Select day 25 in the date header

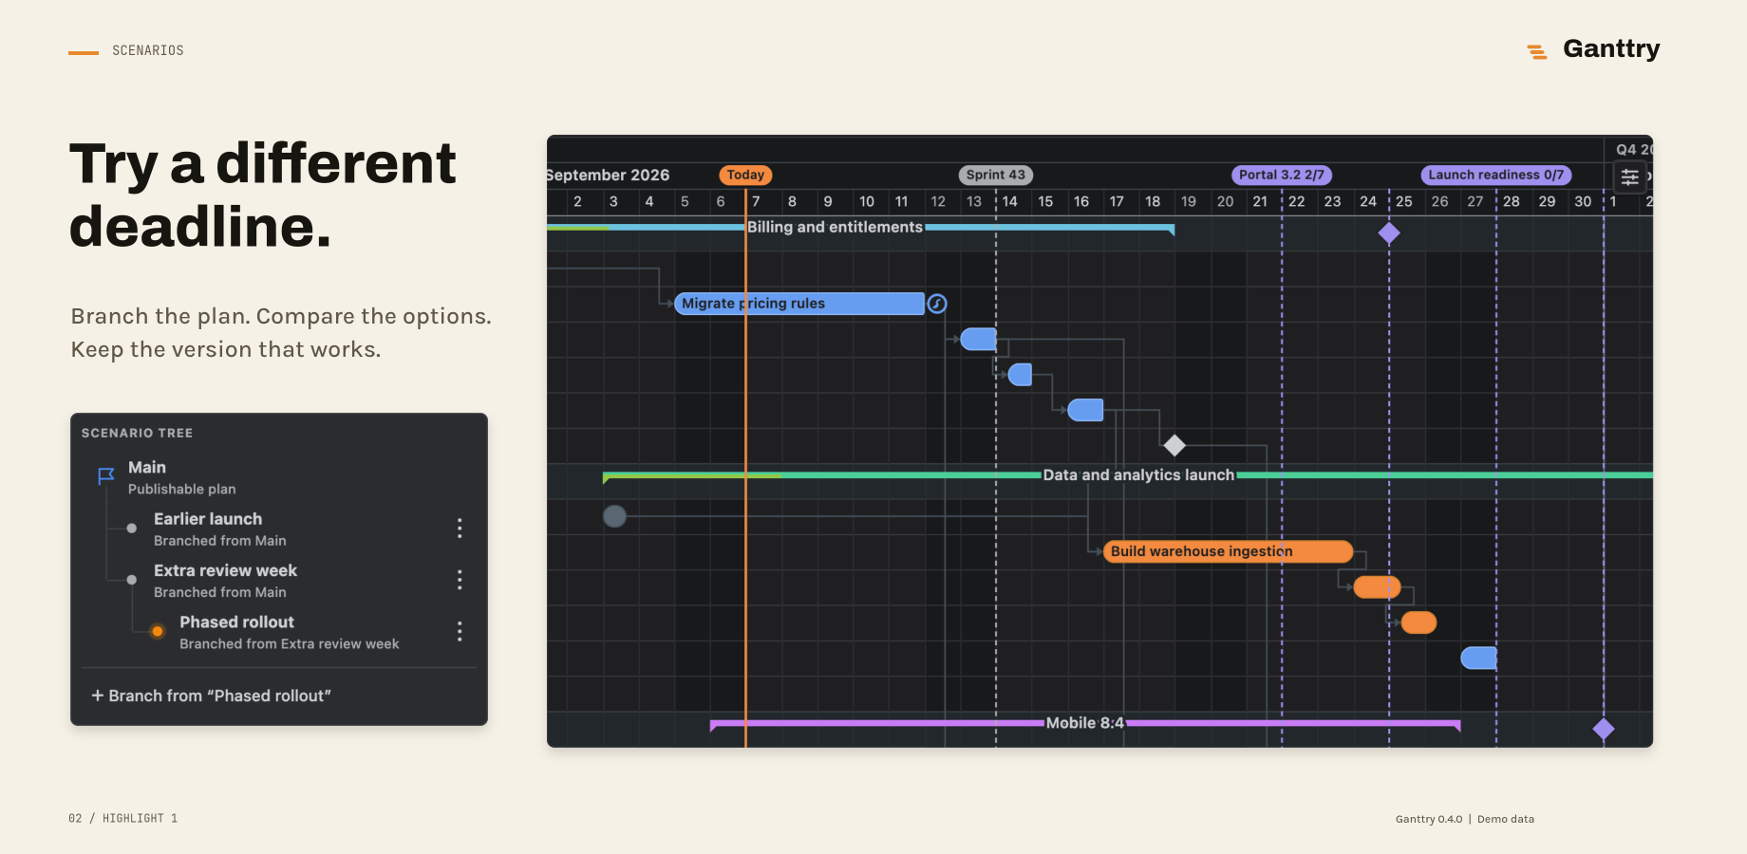coord(1403,201)
